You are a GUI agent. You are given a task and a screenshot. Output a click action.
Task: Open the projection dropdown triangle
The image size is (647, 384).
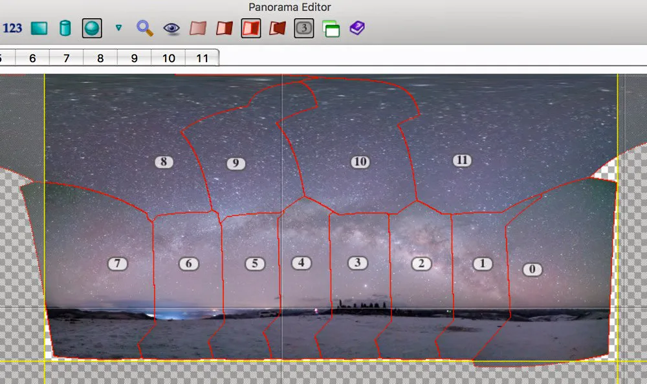click(x=119, y=28)
